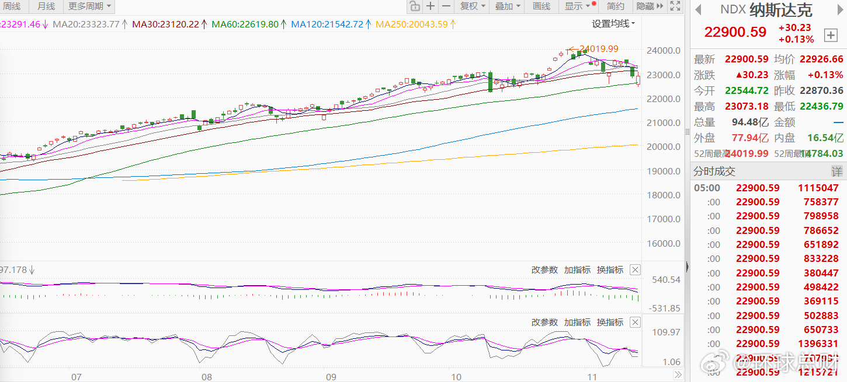Select the MA60:22619.80 label
Screen dimensions: 847x382
(x=245, y=24)
